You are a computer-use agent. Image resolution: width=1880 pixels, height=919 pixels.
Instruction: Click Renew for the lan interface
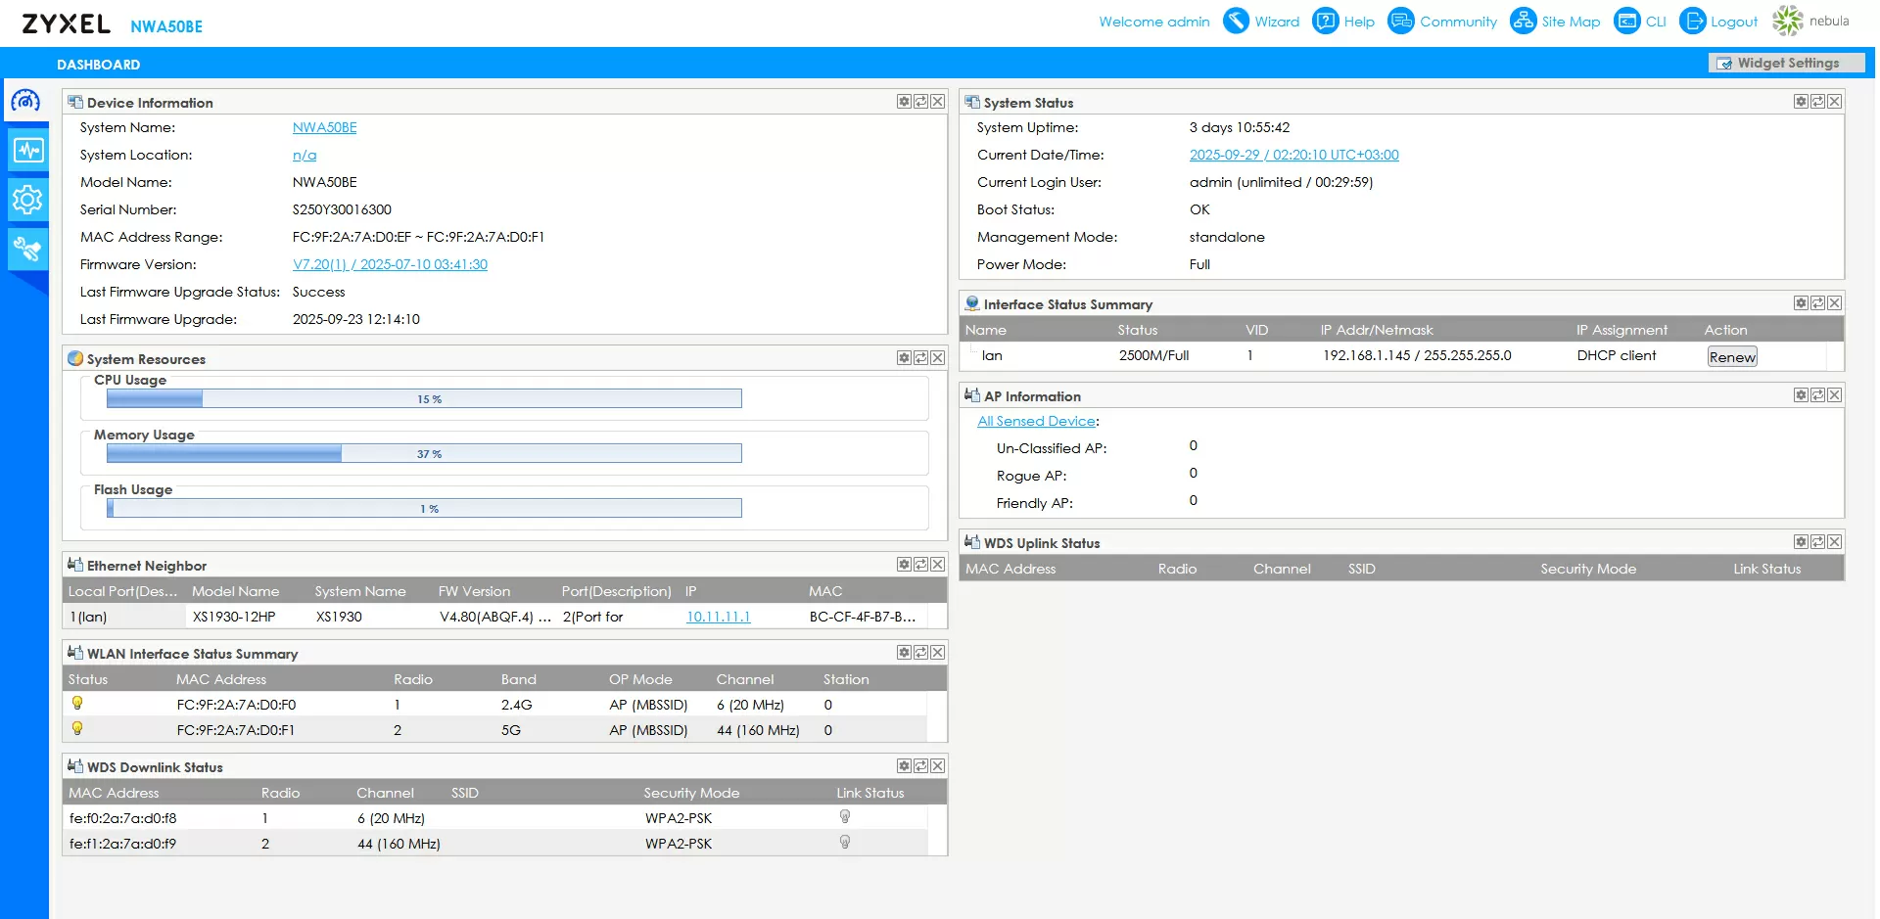coord(1731,357)
